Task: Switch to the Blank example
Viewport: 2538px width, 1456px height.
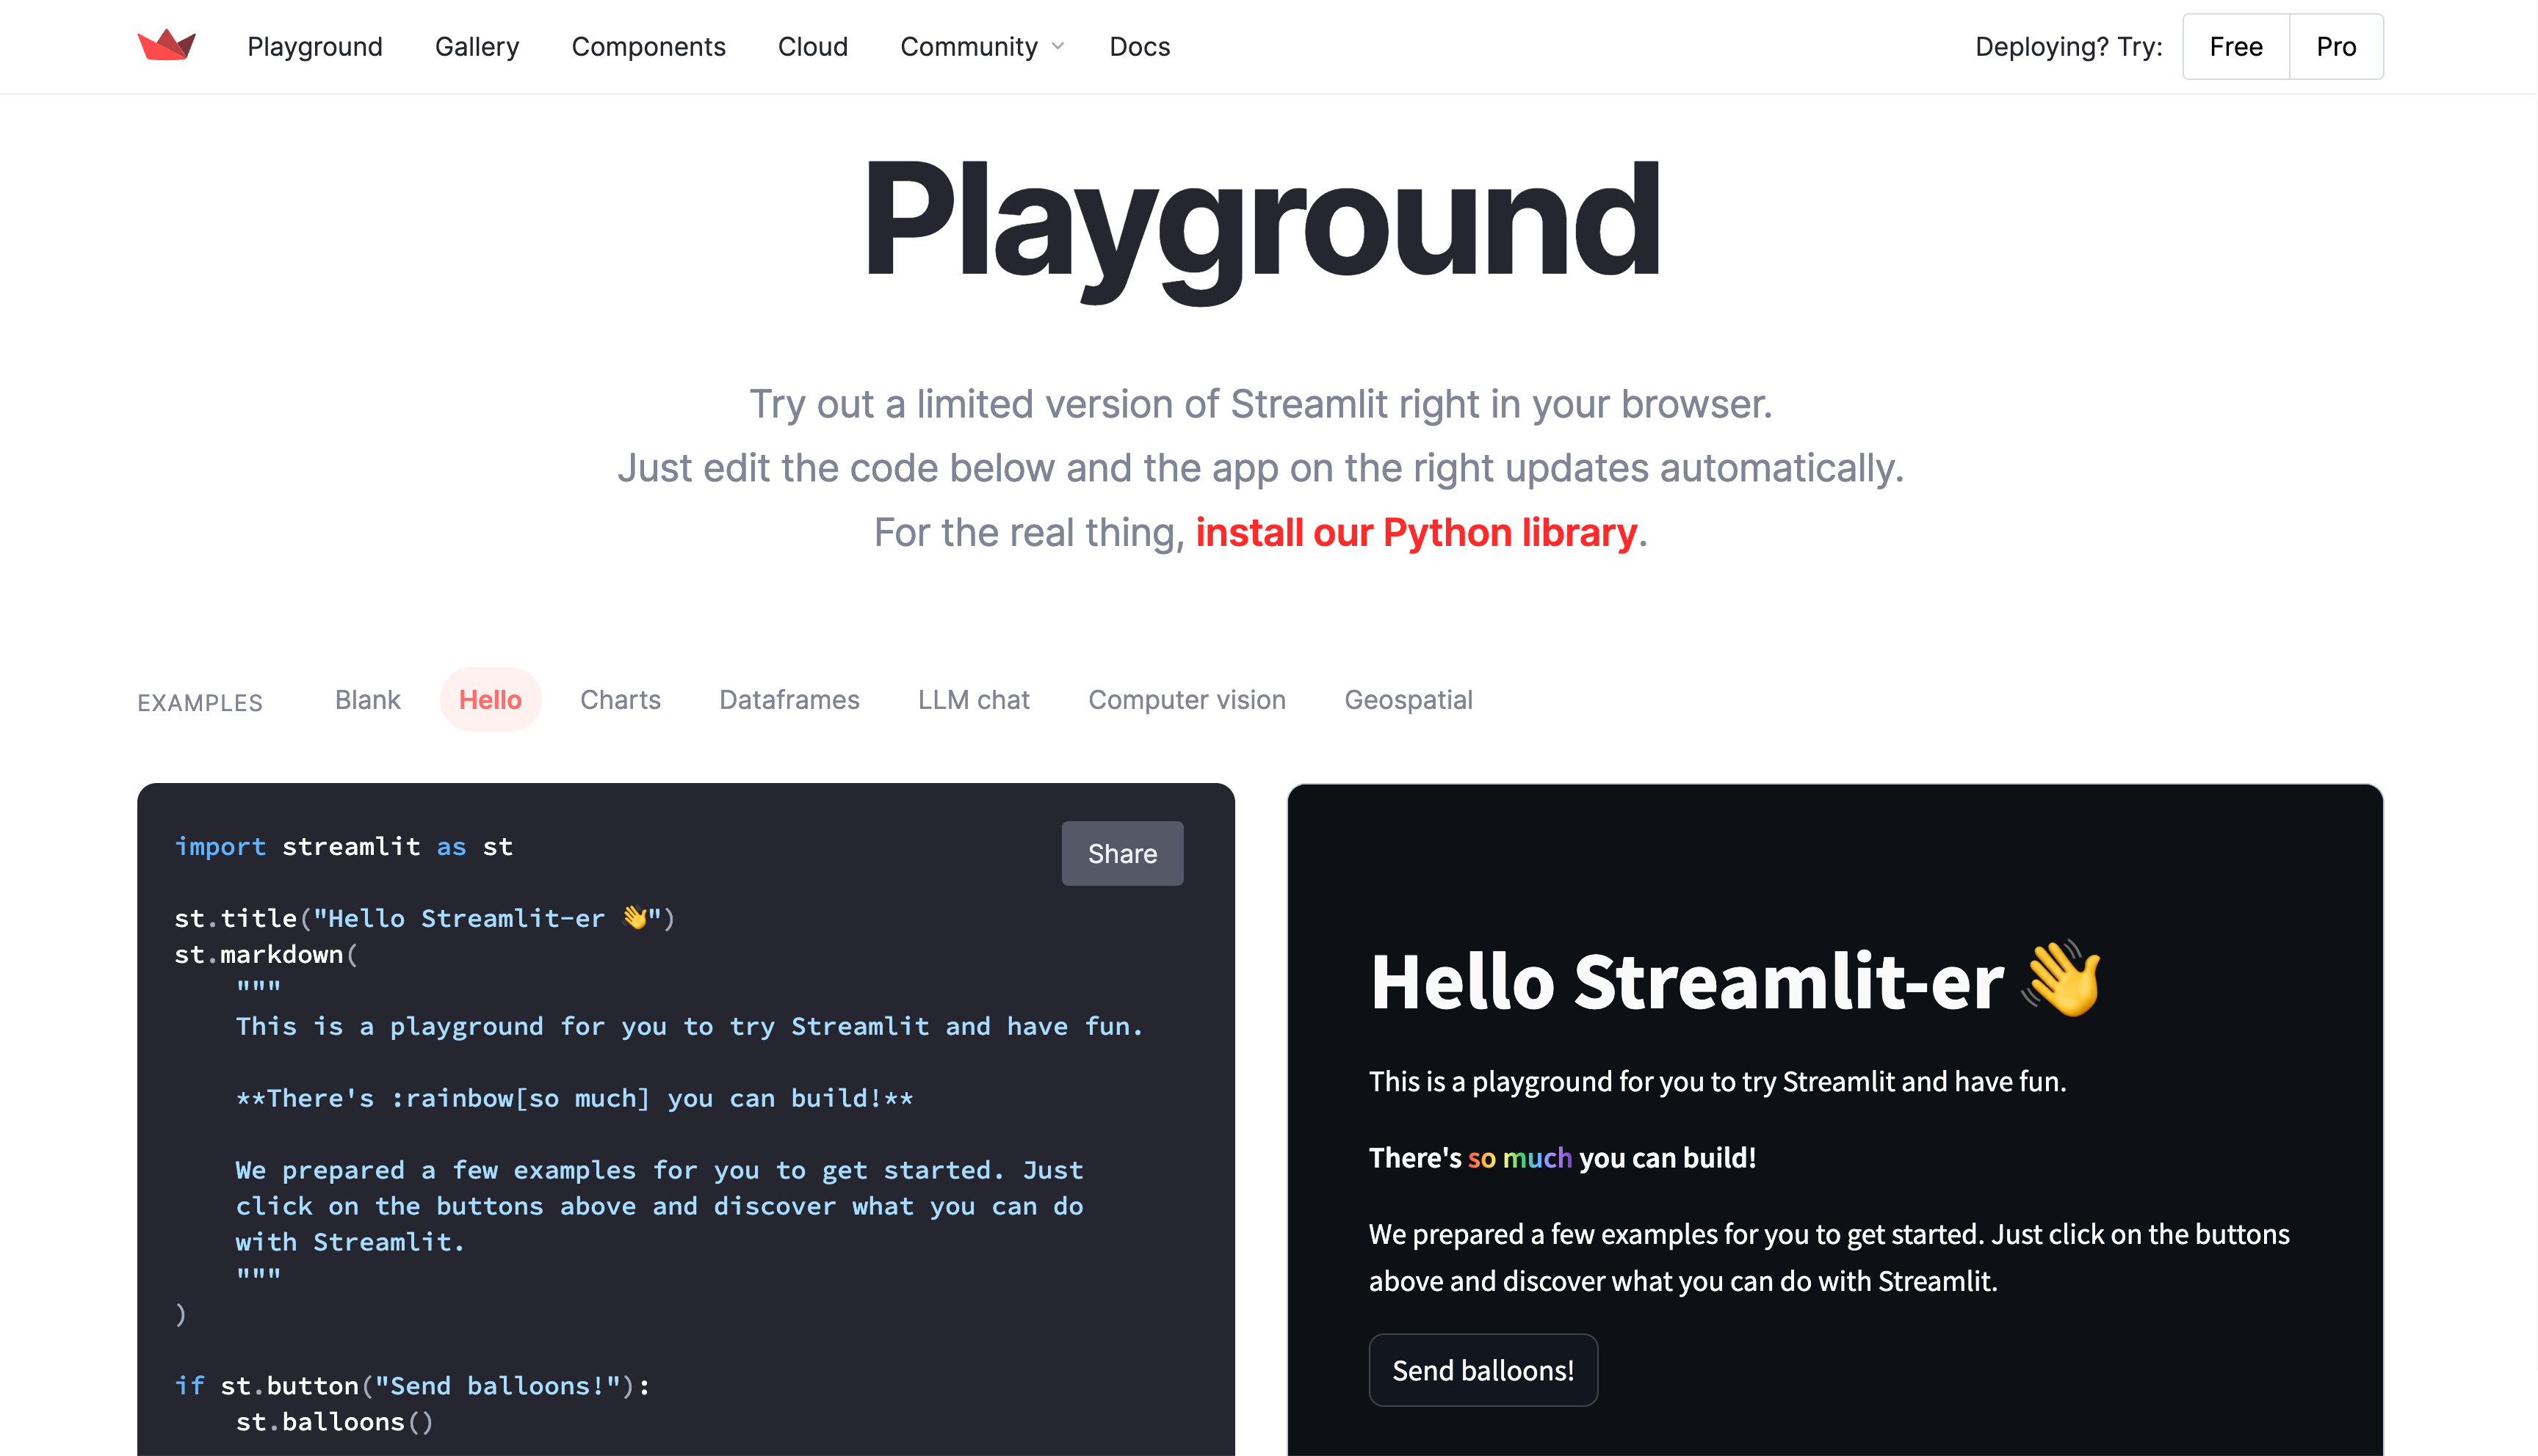Action: pos(366,699)
